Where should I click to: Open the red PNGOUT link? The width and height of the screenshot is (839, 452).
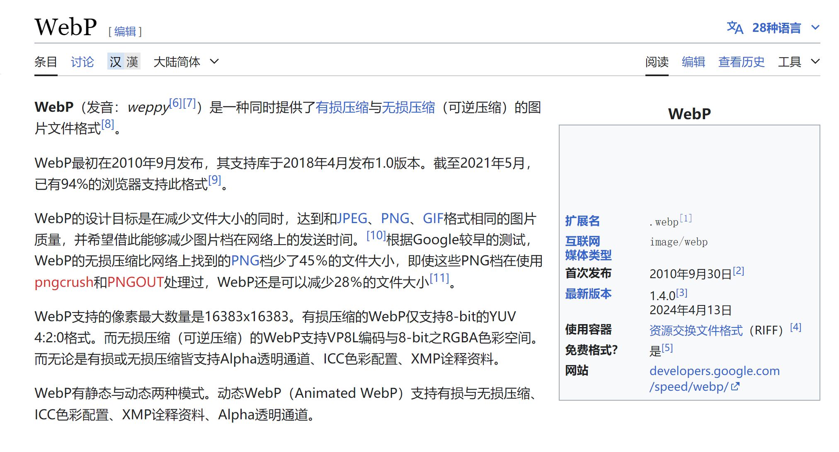[x=136, y=282]
